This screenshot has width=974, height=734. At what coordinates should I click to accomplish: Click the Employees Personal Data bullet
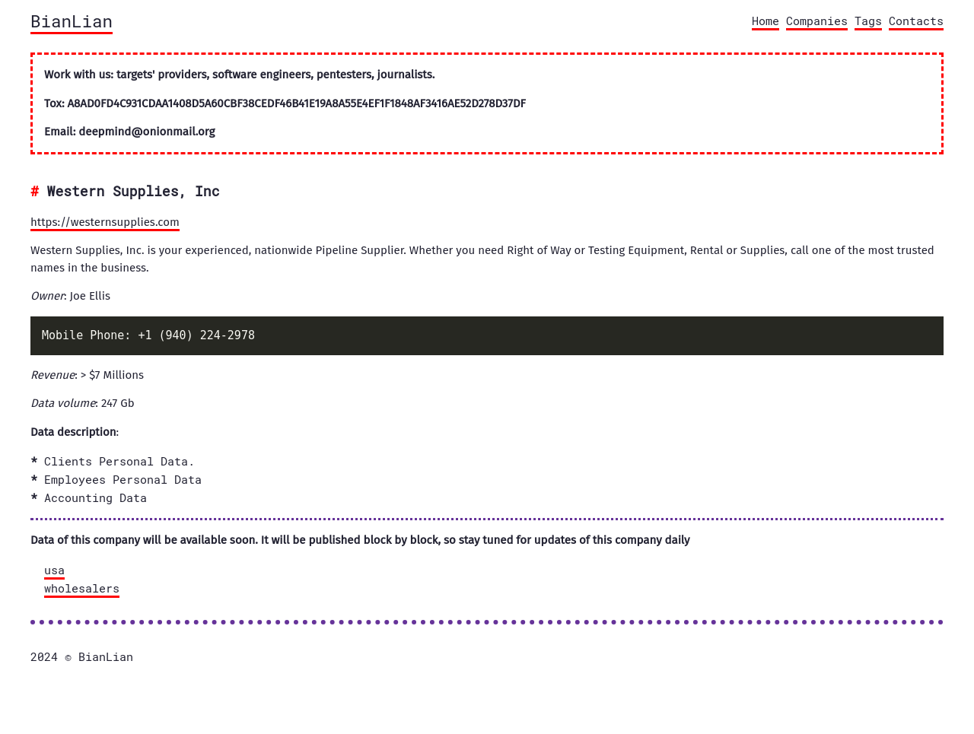123,480
